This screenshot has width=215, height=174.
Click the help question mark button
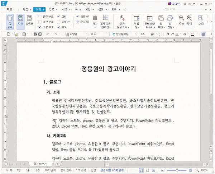tap(194, 4)
